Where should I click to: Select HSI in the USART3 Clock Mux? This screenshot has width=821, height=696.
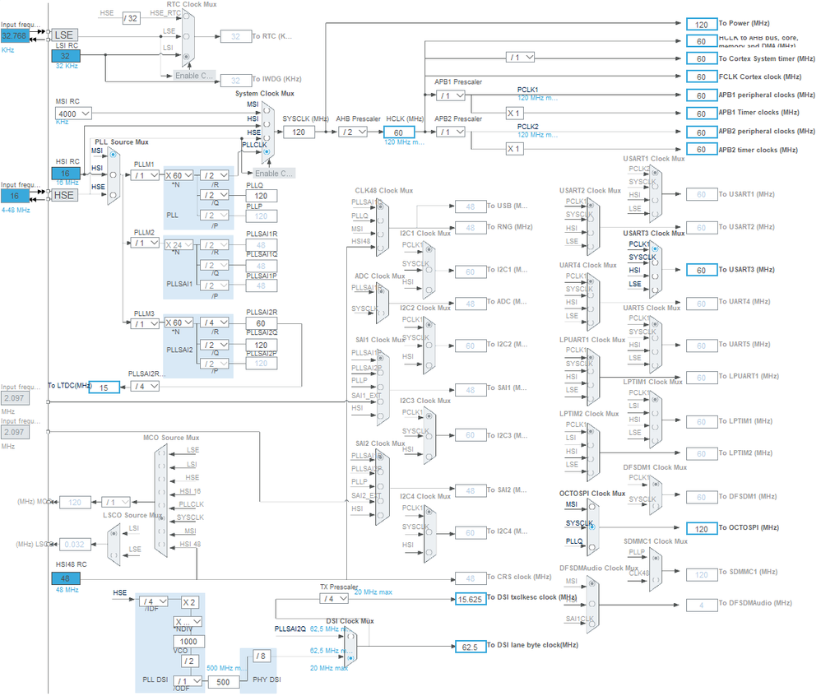[x=655, y=276]
